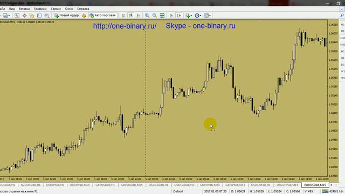Open the Окно menu
The image size is (345, 194).
click(x=69, y=9)
